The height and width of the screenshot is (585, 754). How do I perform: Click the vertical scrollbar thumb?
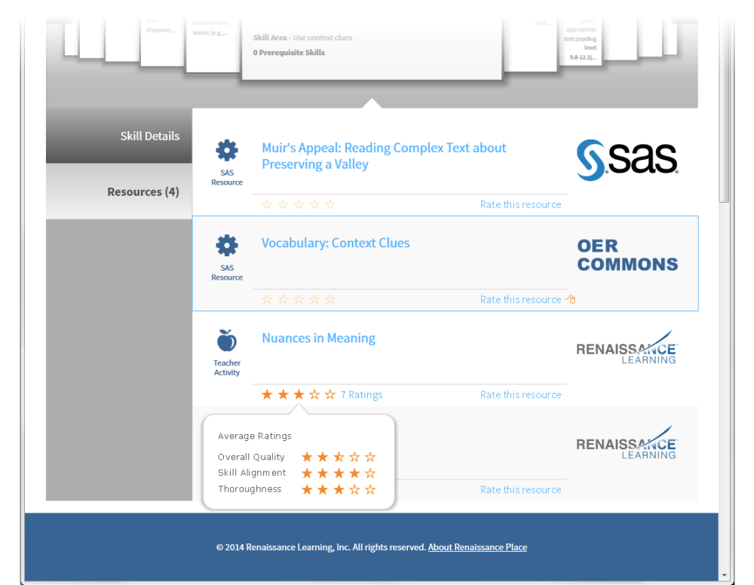click(x=724, y=111)
